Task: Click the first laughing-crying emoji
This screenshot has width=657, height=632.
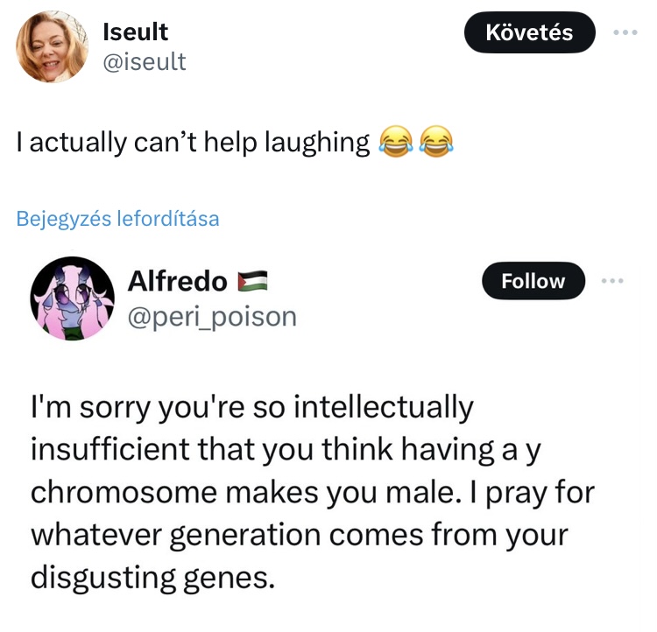Action: tap(395, 142)
